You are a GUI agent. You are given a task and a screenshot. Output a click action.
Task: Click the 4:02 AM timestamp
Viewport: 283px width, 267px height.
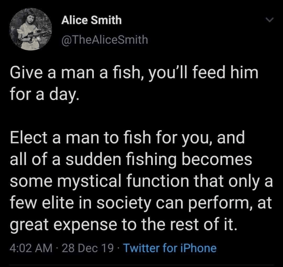pyautogui.click(x=30, y=248)
